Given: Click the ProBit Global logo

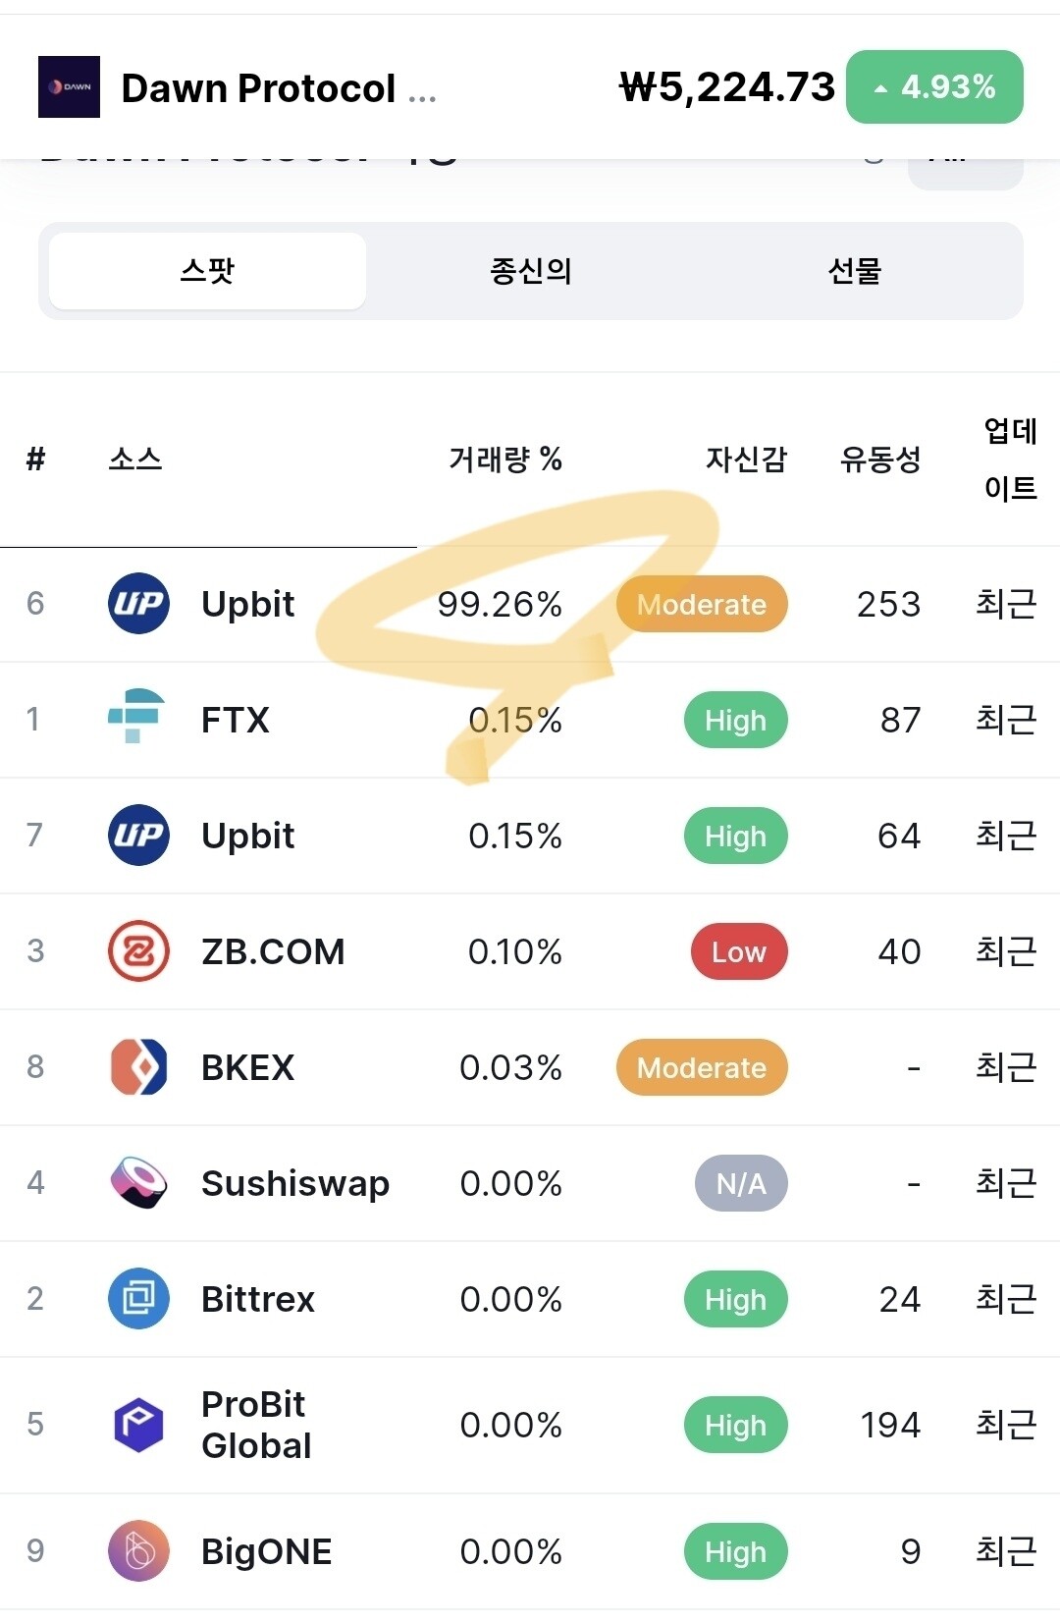Looking at the screenshot, I should (x=138, y=1424).
